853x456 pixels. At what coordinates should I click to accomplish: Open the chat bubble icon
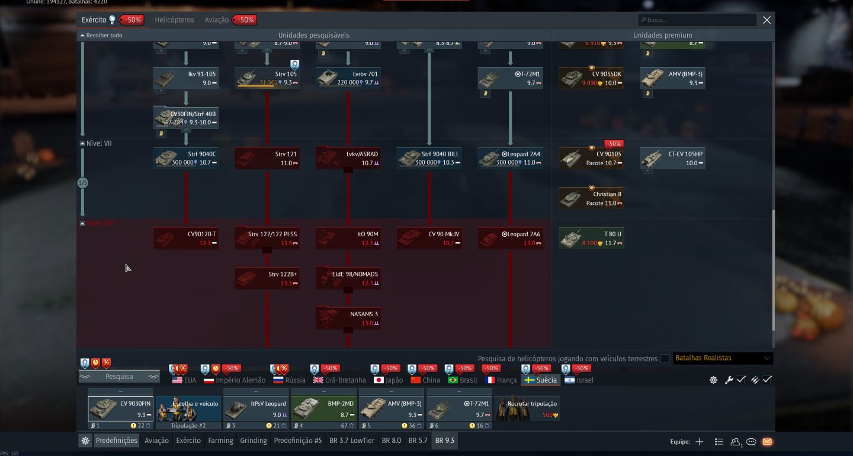pos(751,442)
